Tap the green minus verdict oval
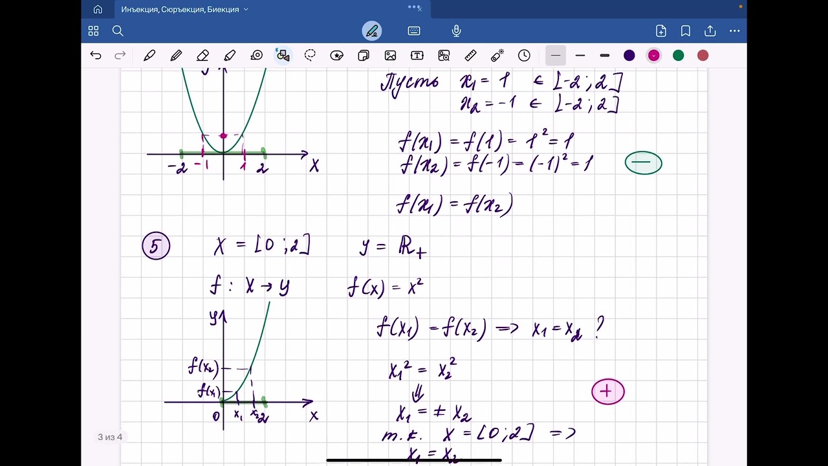 (x=644, y=163)
